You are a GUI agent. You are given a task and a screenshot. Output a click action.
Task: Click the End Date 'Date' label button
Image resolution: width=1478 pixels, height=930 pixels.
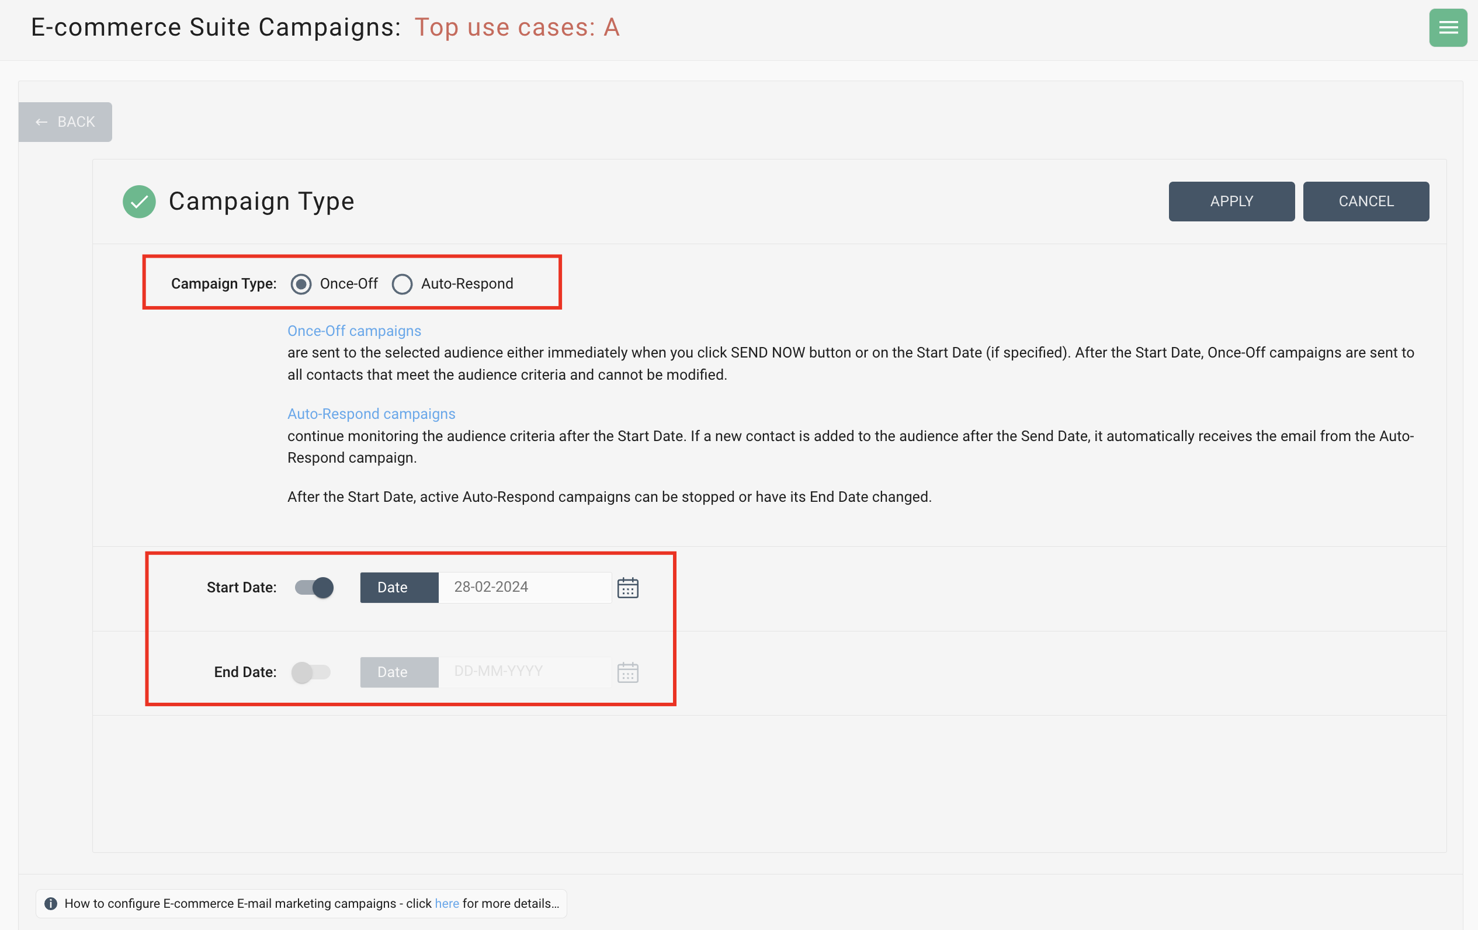[x=399, y=672]
